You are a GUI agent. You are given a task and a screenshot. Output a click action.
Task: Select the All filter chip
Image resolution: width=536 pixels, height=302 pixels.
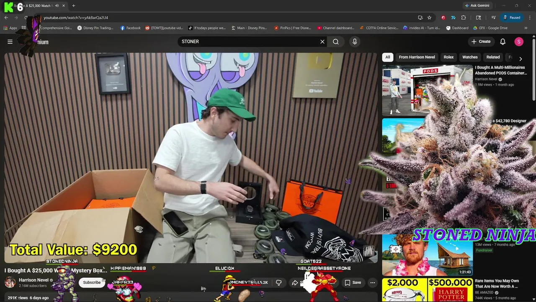pyautogui.click(x=388, y=57)
